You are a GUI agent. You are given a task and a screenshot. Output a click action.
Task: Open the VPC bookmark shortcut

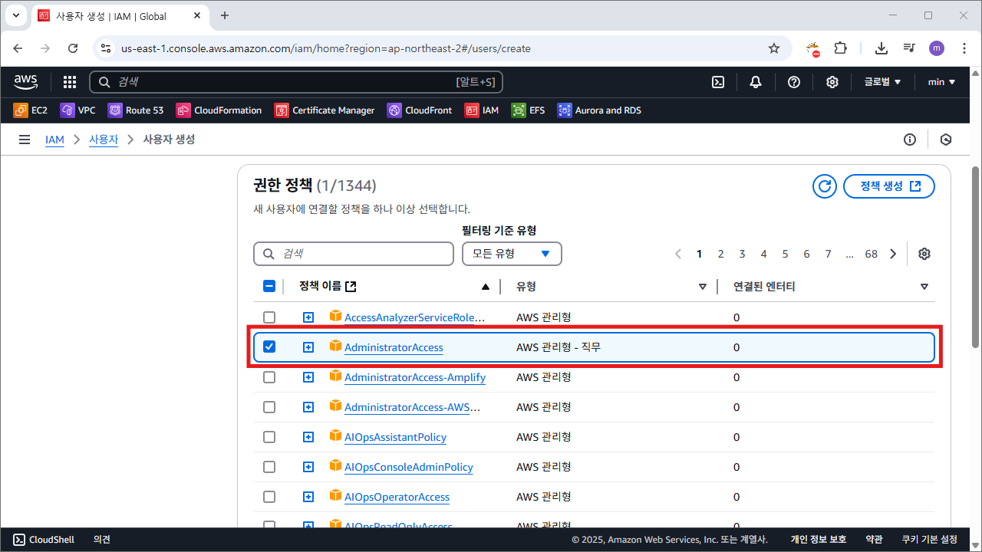tap(78, 110)
